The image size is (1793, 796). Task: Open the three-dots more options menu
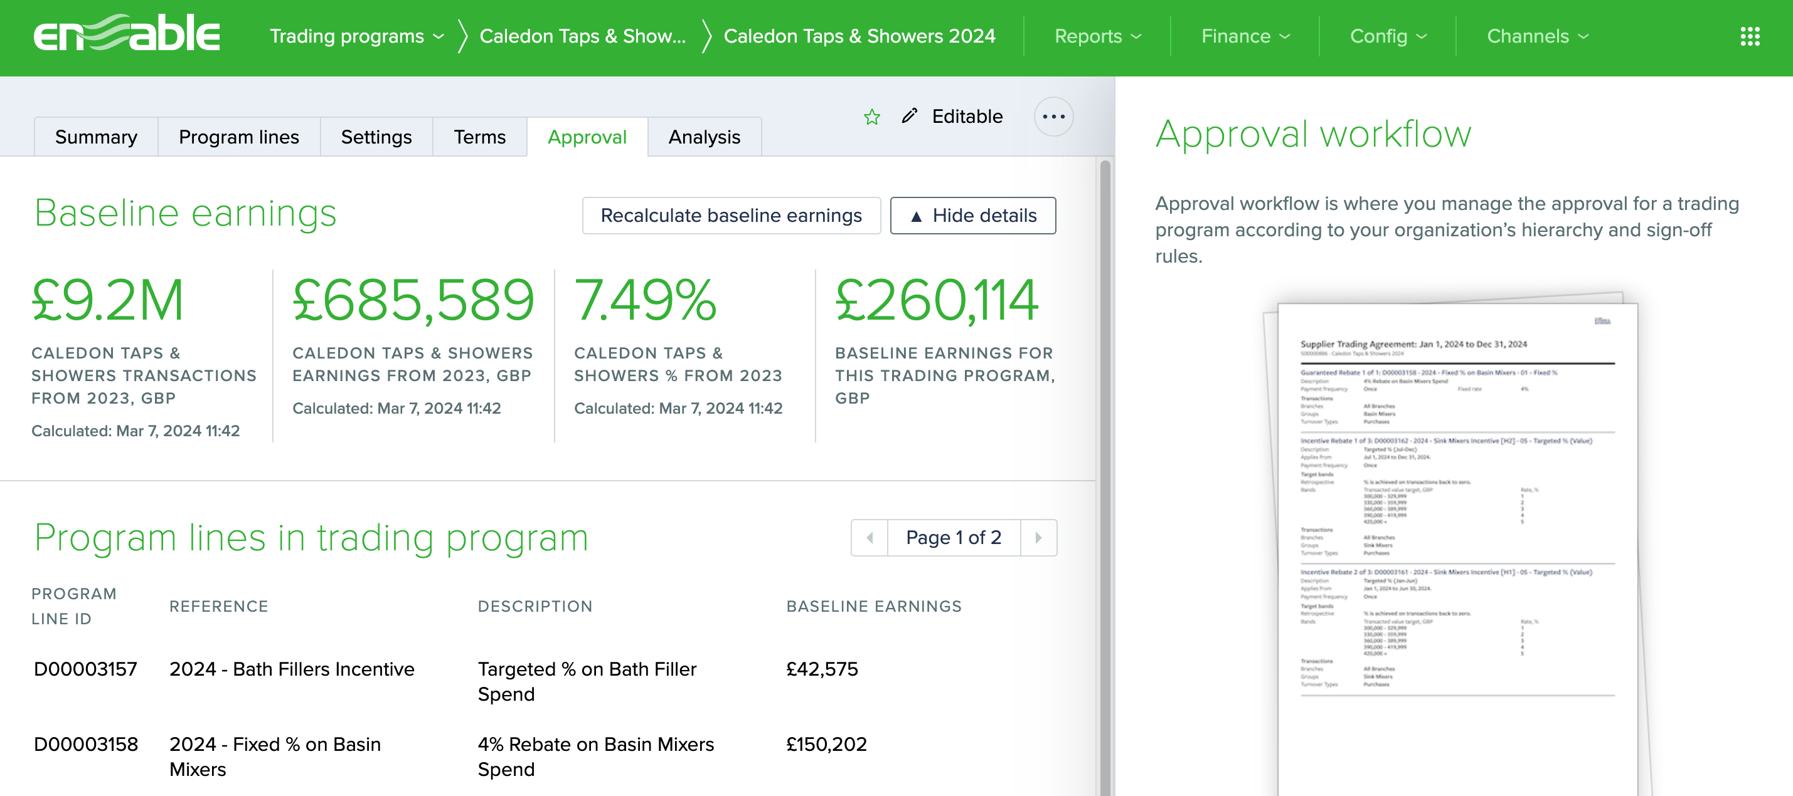[1053, 117]
